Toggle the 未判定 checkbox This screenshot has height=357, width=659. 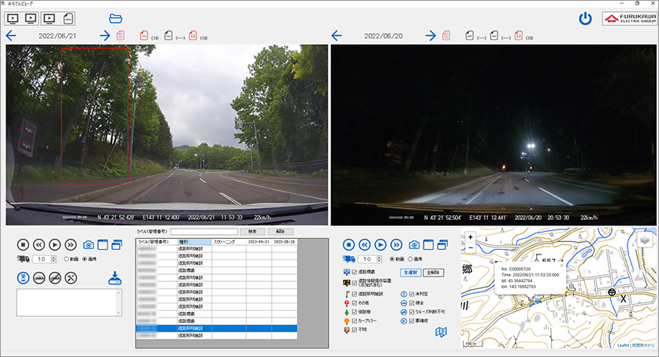[411, 292]
